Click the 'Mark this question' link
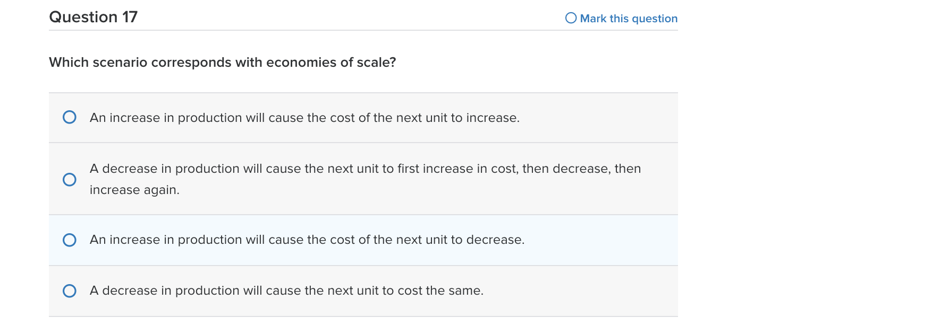 pos(629,19)
